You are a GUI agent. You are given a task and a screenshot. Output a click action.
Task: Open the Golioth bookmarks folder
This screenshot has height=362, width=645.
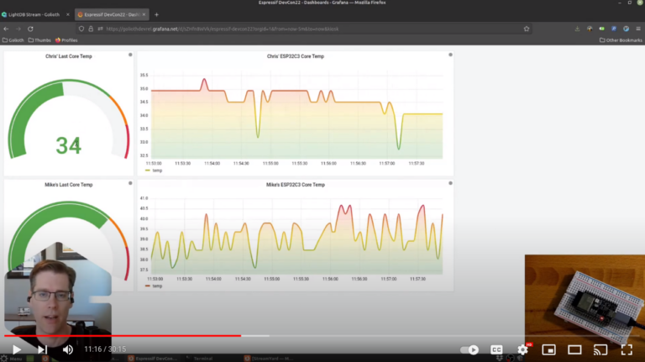coord(14,39)
